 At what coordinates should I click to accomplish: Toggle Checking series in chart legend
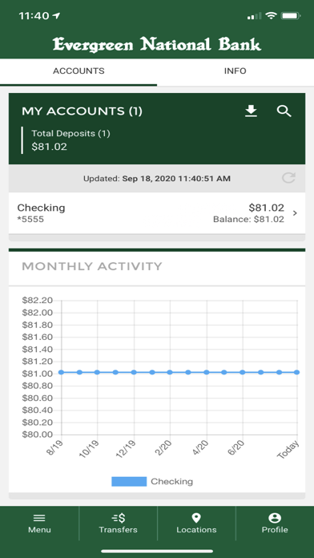(x=152, y=482)
